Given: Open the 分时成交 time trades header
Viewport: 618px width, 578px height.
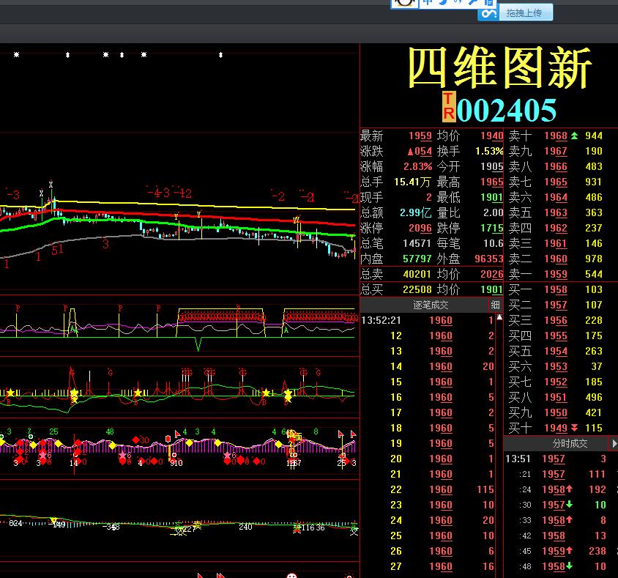Looking at the screenshot, I should coord(570,443).
